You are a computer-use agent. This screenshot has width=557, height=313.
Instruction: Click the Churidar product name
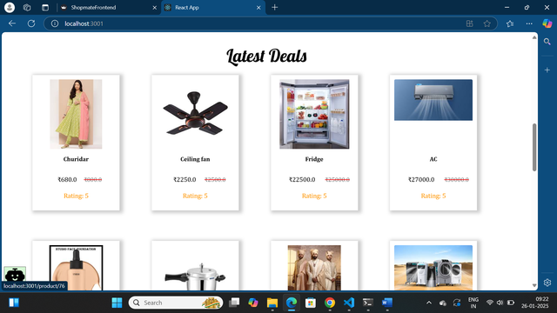[x=76, y=159]
